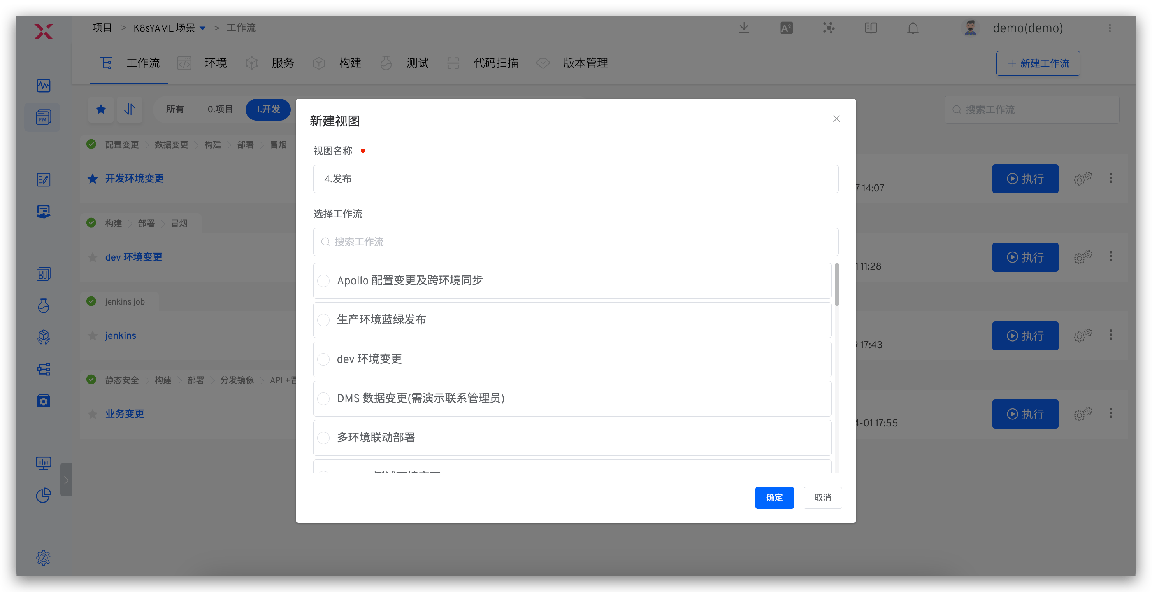
Task: Click the 确定 confirm button
Action: pyautogui.click(x=774, y=497)
